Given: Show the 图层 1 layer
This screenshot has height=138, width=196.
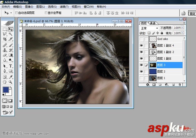Looking at the screenshot, I should coord(141,78).
